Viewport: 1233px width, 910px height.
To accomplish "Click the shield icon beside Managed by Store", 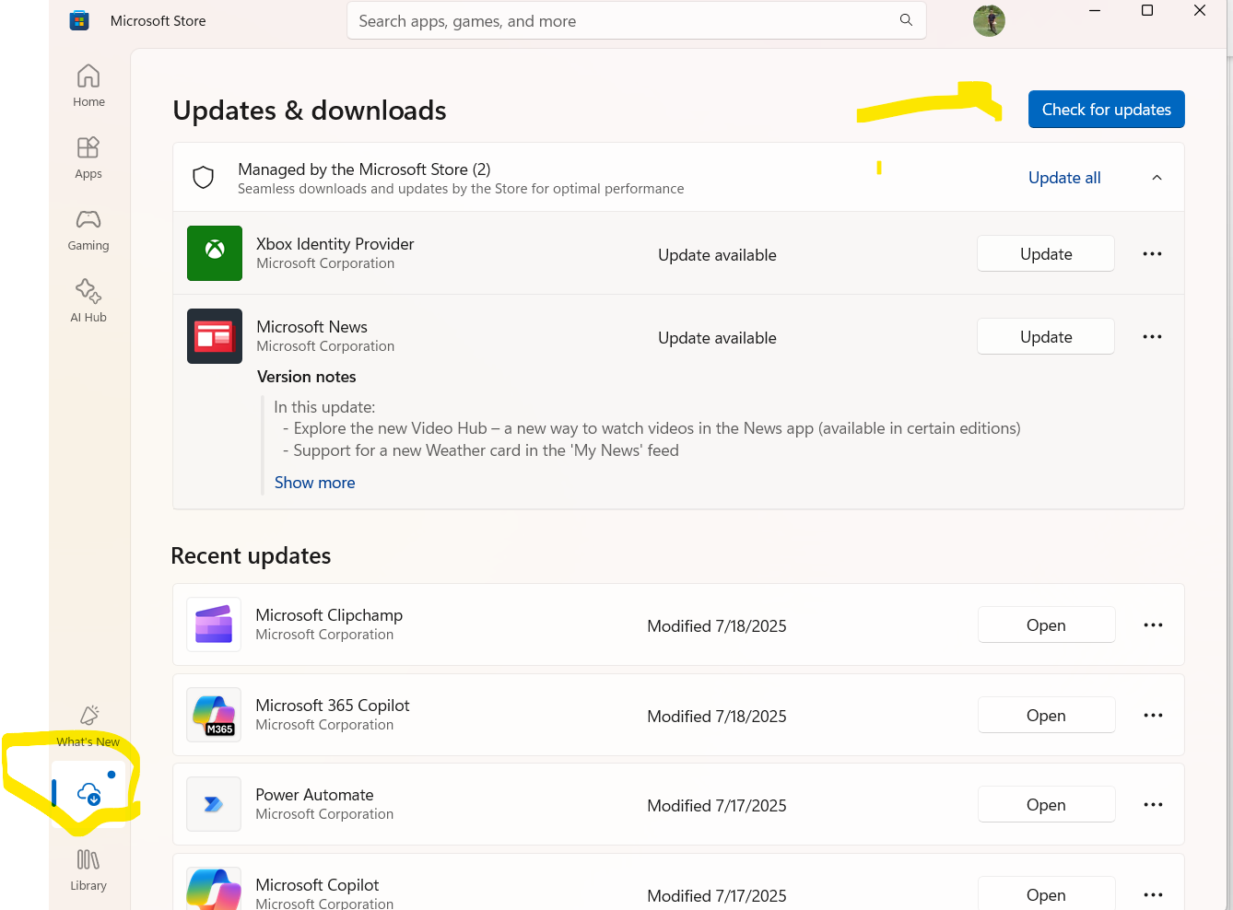I will pos(204,177).
